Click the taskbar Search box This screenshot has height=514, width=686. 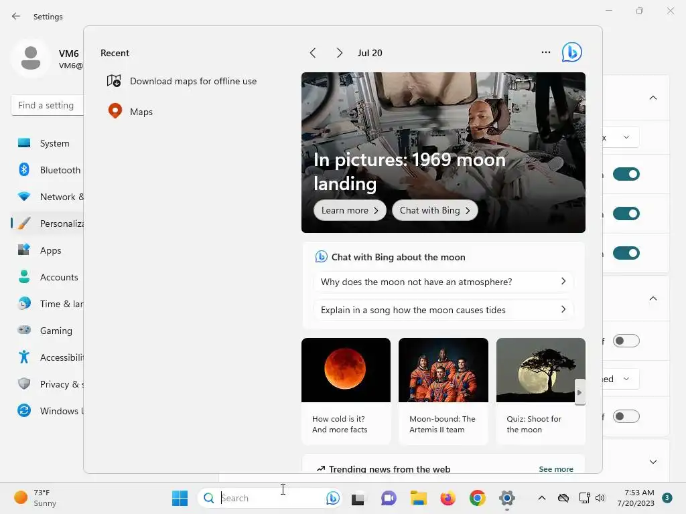270,498
